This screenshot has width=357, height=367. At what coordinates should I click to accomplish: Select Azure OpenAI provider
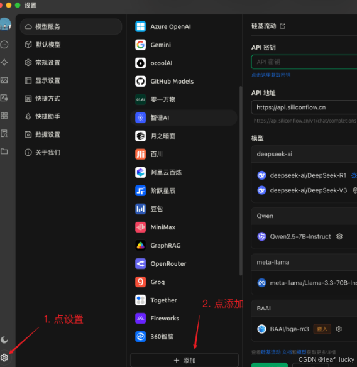tap(184, 26)
